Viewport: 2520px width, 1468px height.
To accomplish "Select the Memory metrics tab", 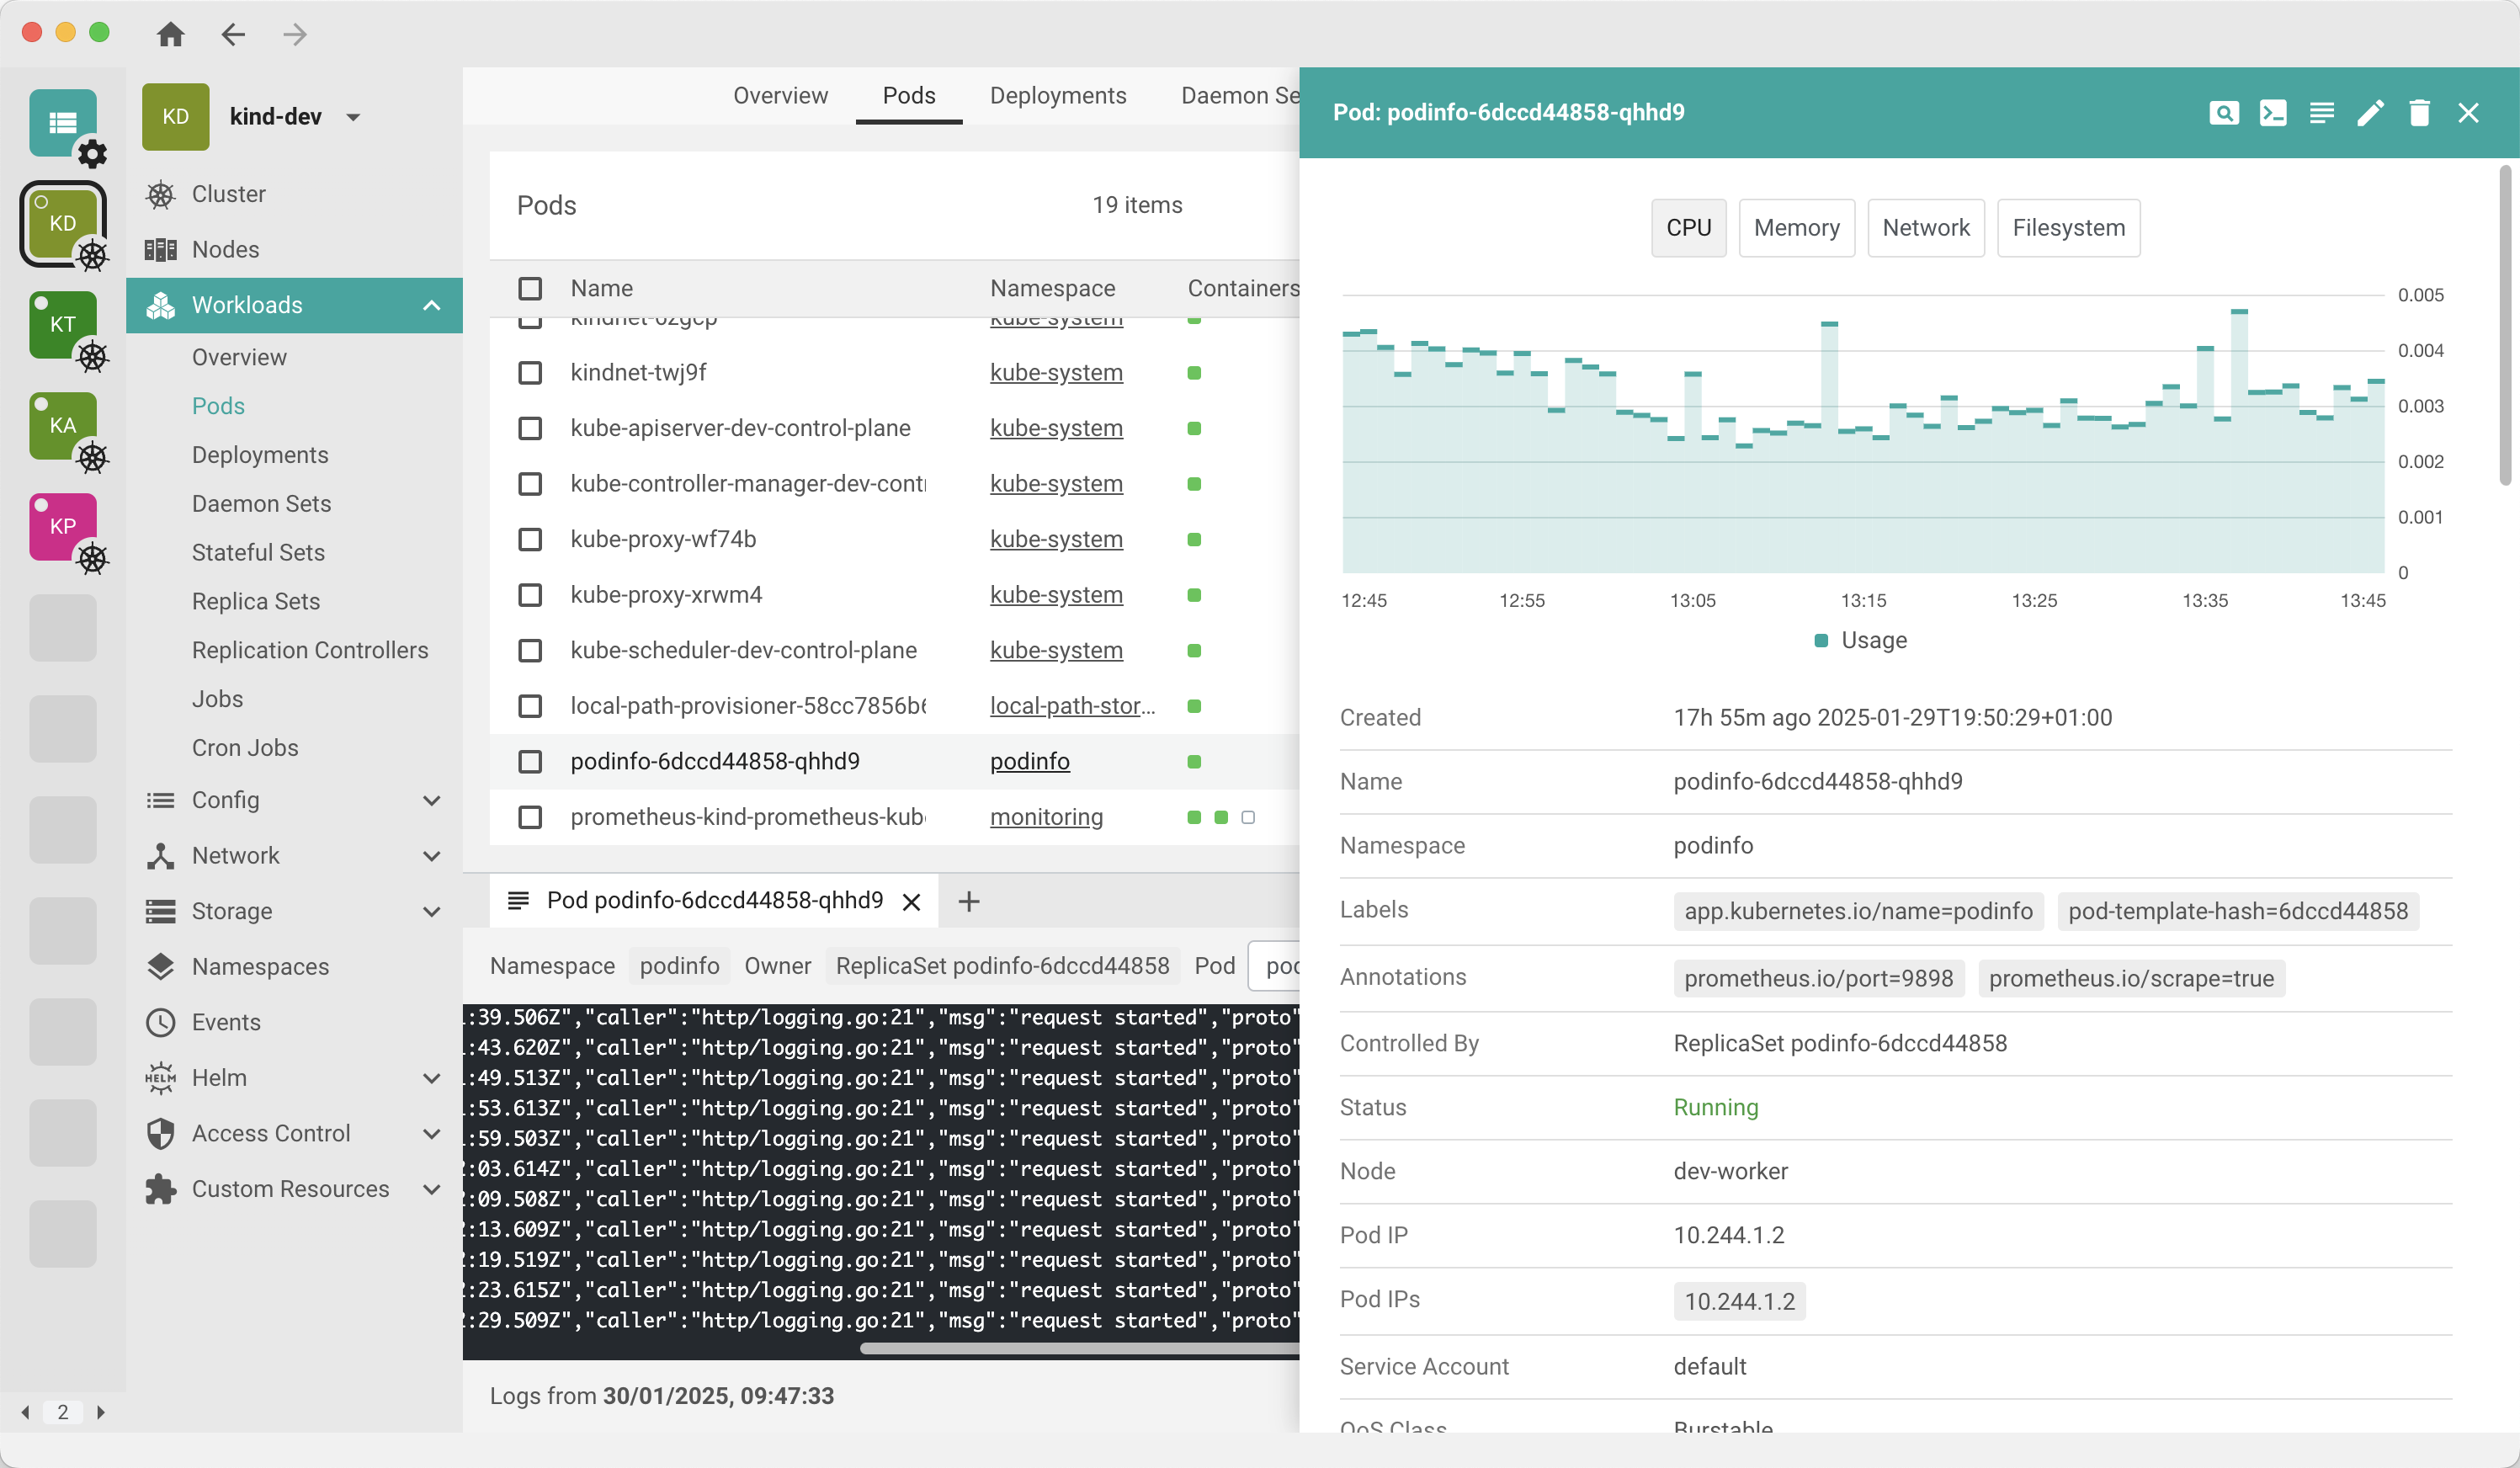I will (1796, 227).
